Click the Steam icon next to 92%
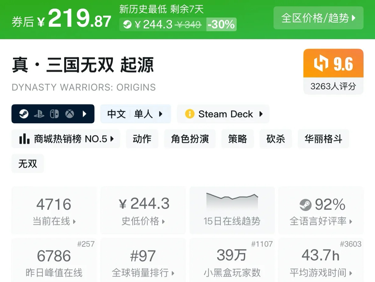Image resolution: width=375 pixels, height=282 pixels. [305, 205]
